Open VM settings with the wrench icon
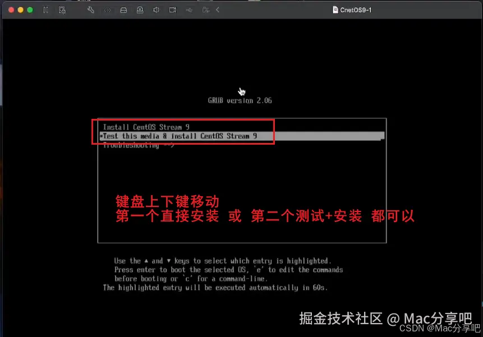This screenshot has height=337, width=483. (91, 10)
